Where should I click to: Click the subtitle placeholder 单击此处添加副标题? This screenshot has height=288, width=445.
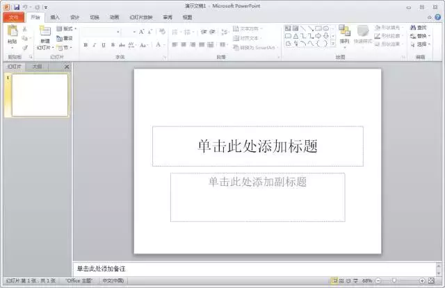pos(258,197)
